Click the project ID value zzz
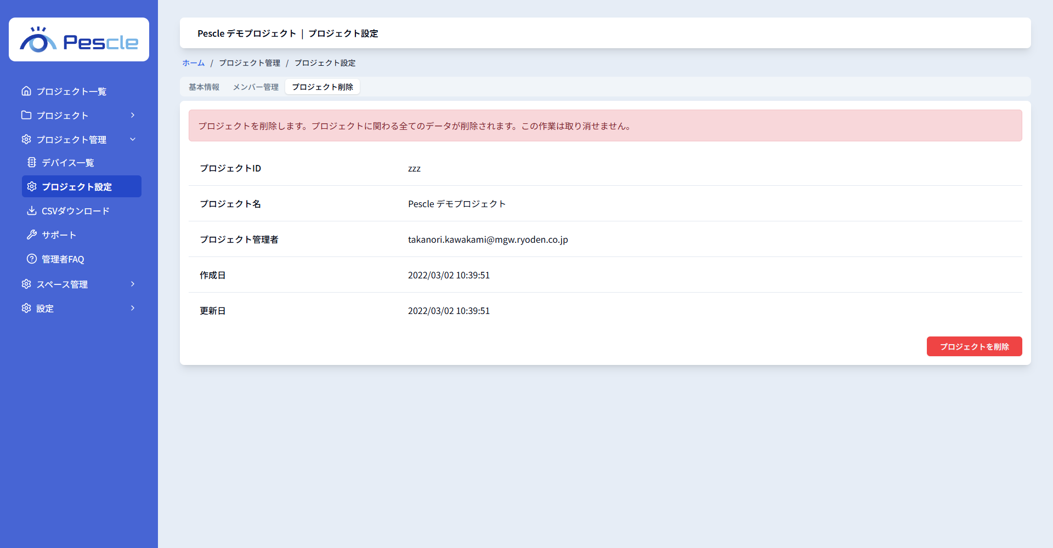Viewport: 1053px width, 548px height. pos(414,168)
